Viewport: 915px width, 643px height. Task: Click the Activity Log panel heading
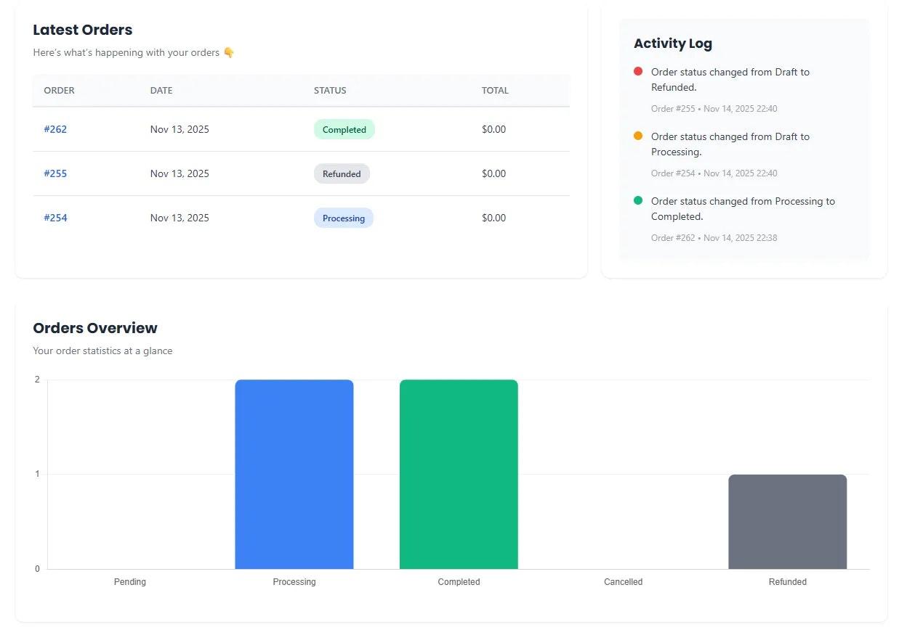[672, 43]
